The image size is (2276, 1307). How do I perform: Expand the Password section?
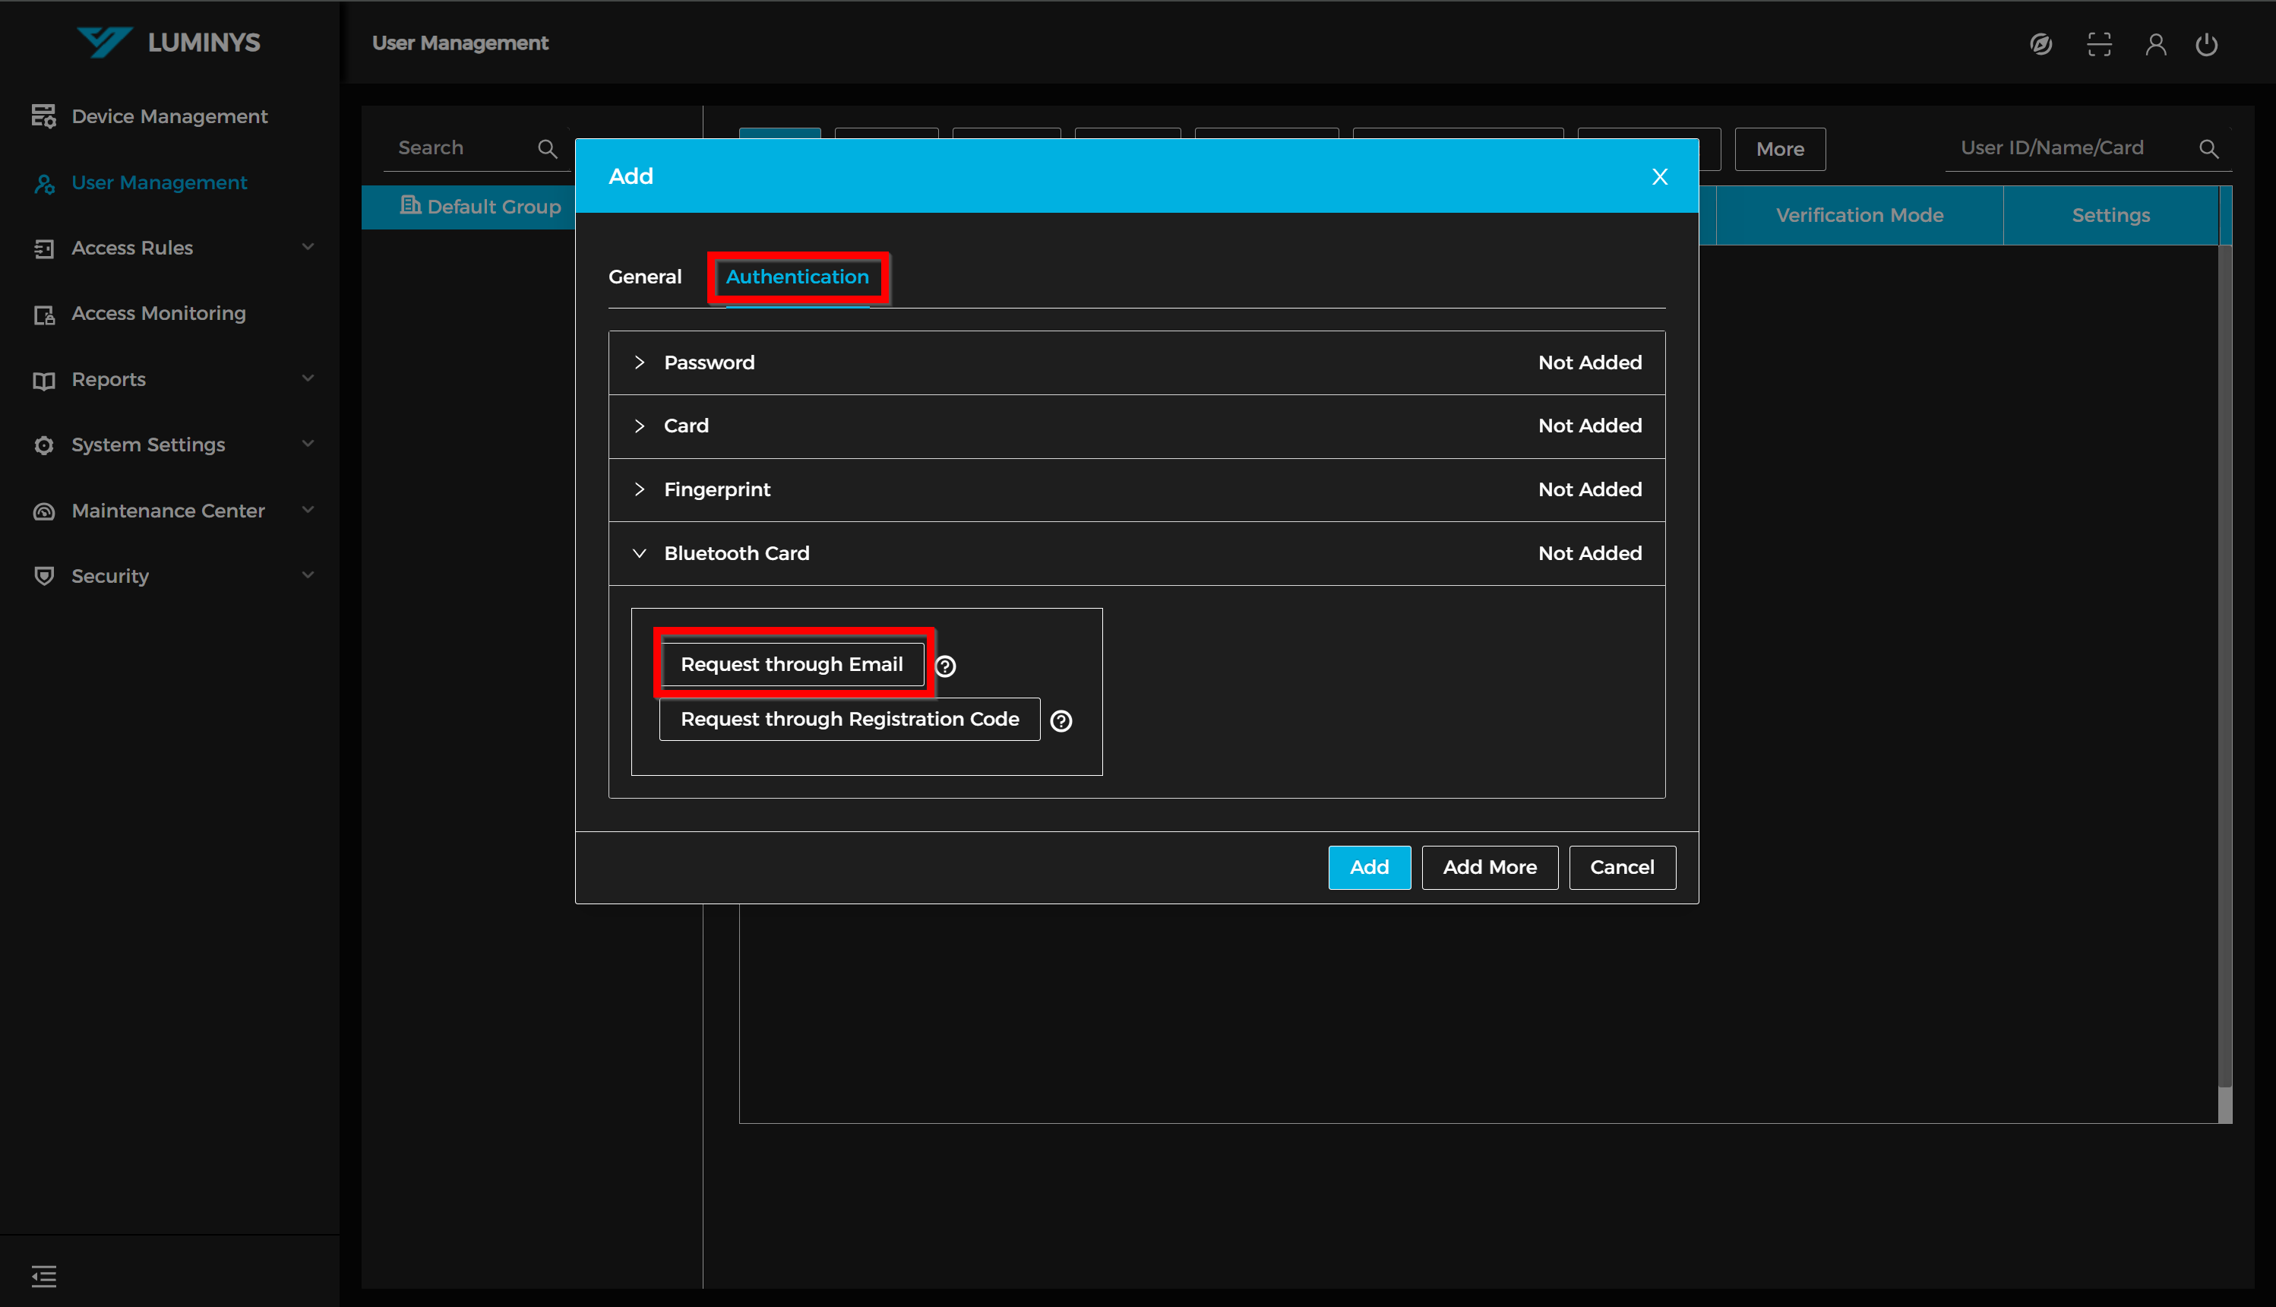[640, 362]
